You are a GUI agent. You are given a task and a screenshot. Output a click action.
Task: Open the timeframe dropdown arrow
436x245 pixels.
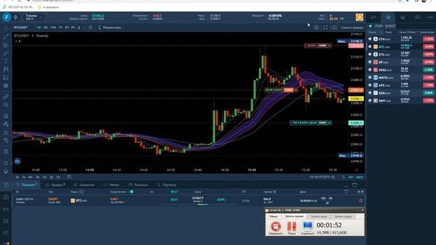84,27
